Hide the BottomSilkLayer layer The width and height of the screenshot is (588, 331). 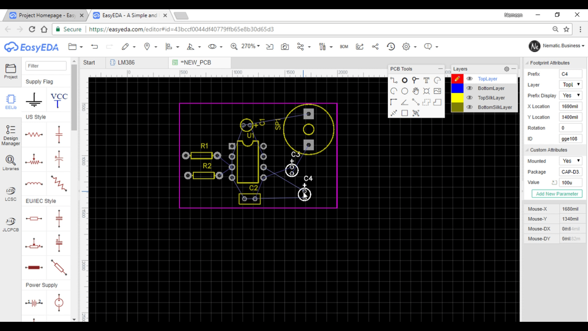tap(470, 107)
